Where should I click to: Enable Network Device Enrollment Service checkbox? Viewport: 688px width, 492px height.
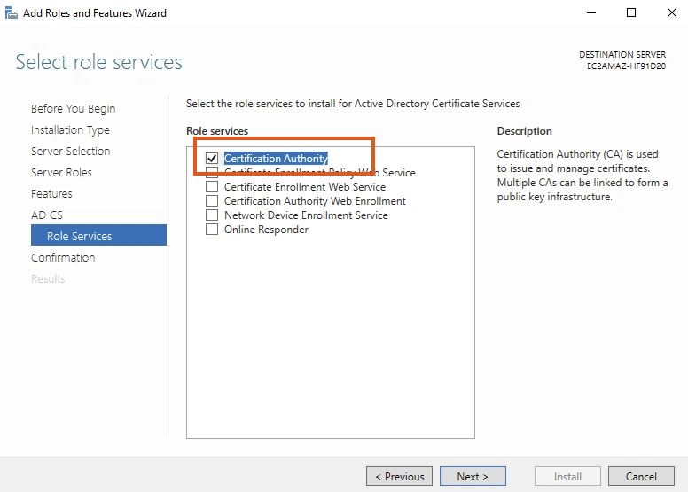pyautogui.click(x=212, y=215)
